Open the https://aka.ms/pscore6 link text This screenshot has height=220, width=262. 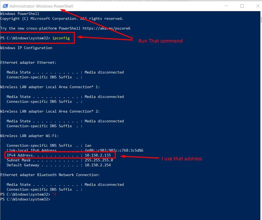tap(106, 28)
